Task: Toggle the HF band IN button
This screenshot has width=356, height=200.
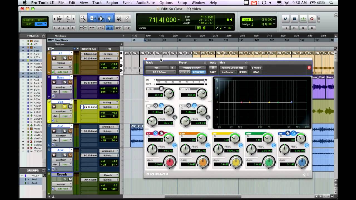Action: click(307, 145)
